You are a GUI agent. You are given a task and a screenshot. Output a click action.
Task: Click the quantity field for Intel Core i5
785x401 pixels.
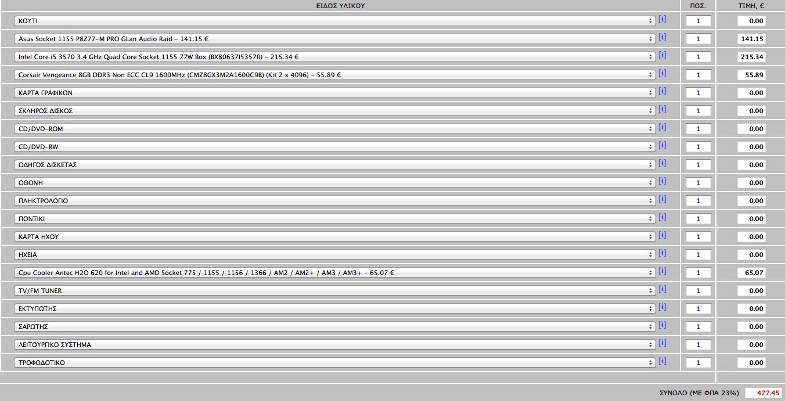[698, 57]
